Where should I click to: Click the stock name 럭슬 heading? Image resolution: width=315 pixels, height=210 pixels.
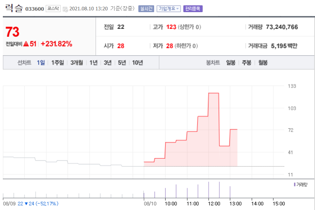click(14, 8)
